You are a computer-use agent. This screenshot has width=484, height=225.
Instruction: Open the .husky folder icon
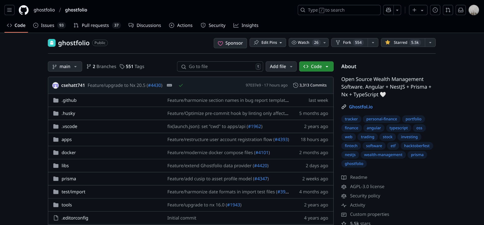point(56,113)
